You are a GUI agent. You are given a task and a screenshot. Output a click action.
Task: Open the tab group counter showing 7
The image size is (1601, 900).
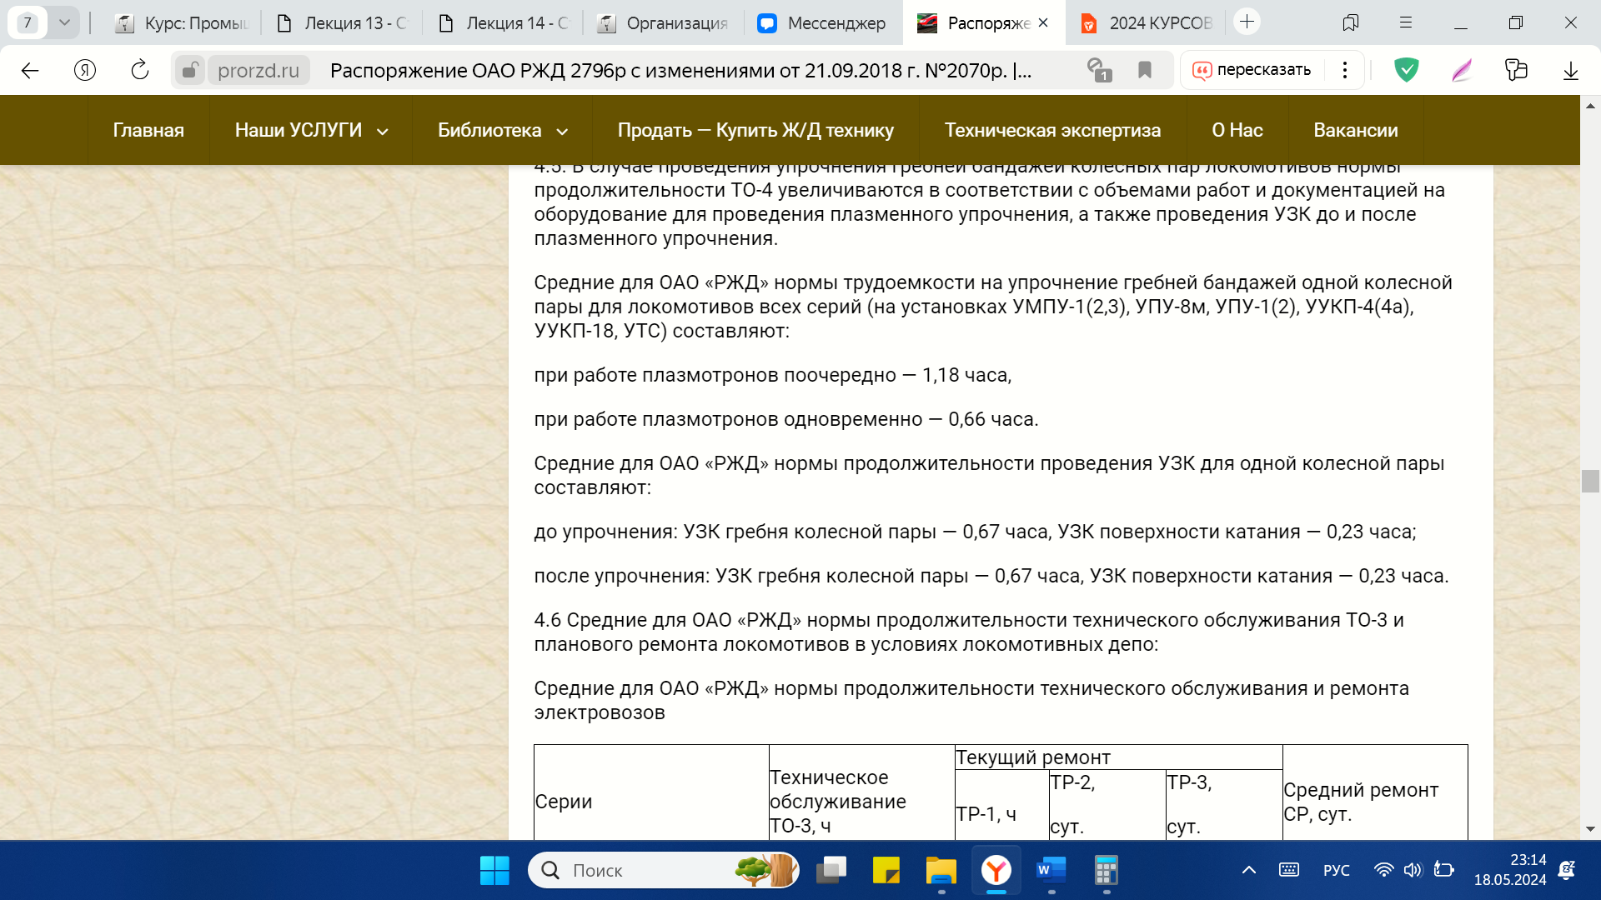click(28, 22)
